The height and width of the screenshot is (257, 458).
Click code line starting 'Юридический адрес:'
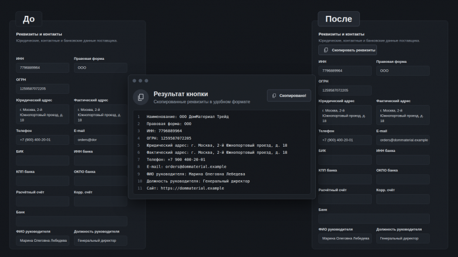(217, 145)
